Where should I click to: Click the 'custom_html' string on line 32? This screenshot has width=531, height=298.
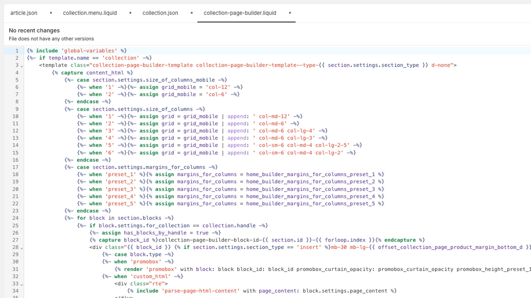(x=150, y=276)
